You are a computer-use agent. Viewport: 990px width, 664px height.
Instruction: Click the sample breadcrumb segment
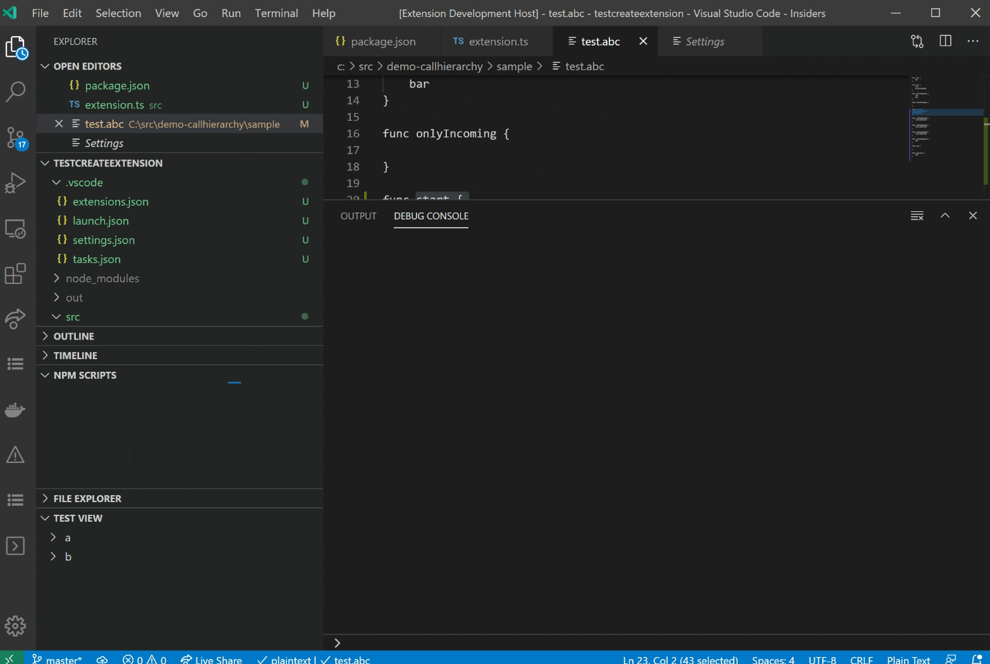(515, 66)
